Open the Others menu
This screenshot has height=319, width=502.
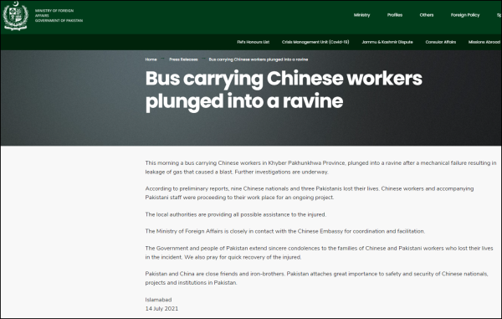point(427,15)
